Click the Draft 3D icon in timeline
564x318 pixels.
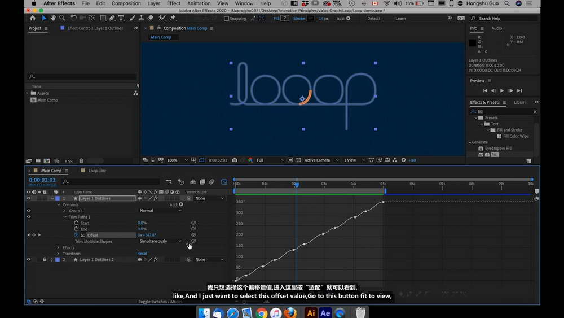pyautogui.click(x=181, y=182)
